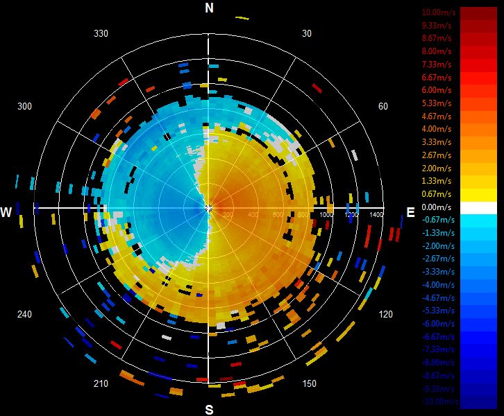Image resolution: width=504 pixels, height=416 pixels.
Task: Click the -0.67m/s legend label
Action: (438, 220)
